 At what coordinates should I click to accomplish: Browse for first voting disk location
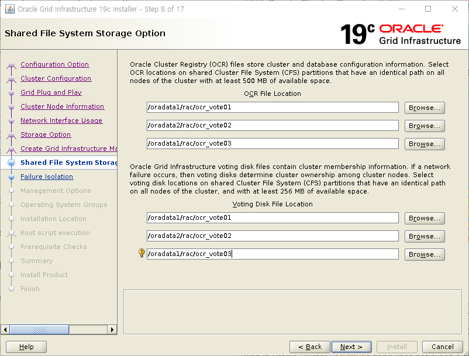point(425,218)
